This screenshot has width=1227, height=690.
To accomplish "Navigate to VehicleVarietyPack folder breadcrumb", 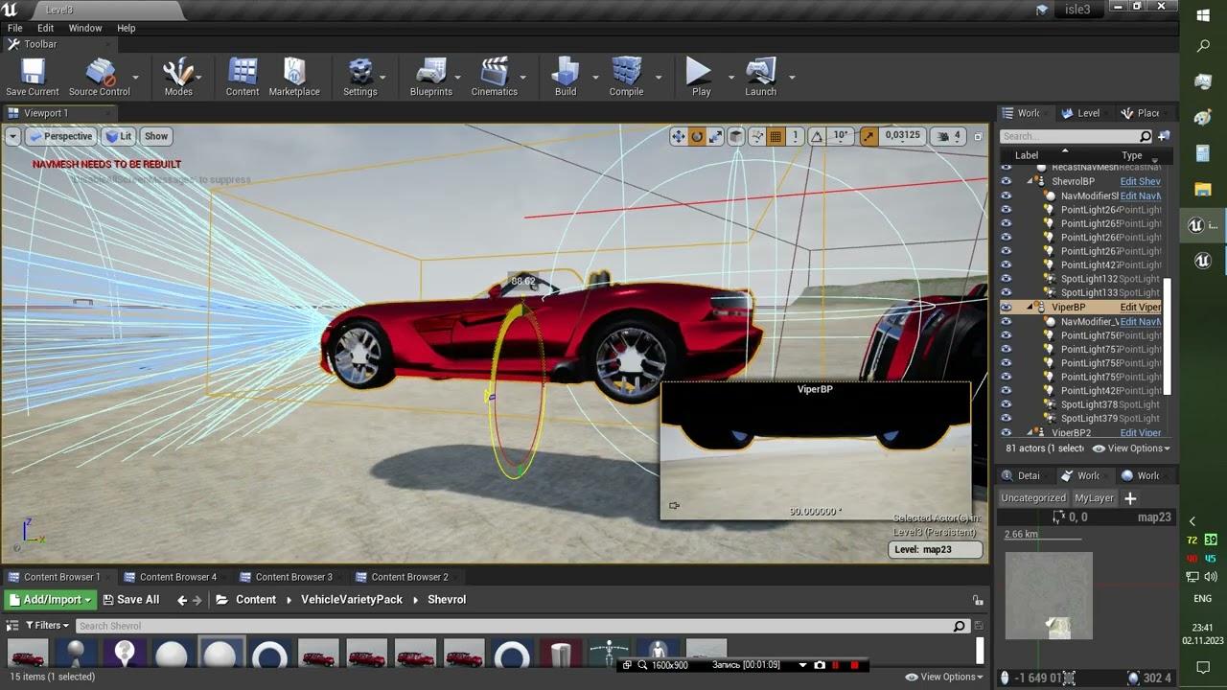I will [x=352, y=600].
